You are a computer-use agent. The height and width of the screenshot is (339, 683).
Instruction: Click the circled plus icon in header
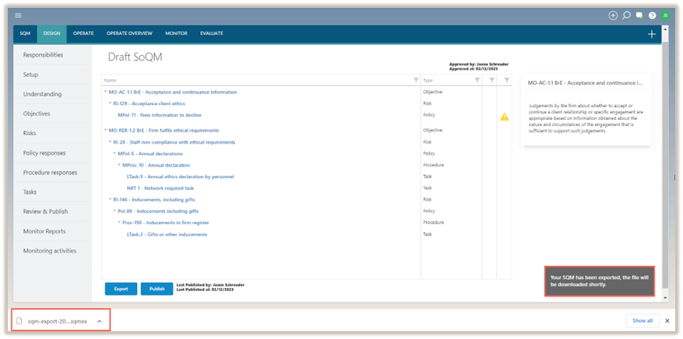coord(613,15)
